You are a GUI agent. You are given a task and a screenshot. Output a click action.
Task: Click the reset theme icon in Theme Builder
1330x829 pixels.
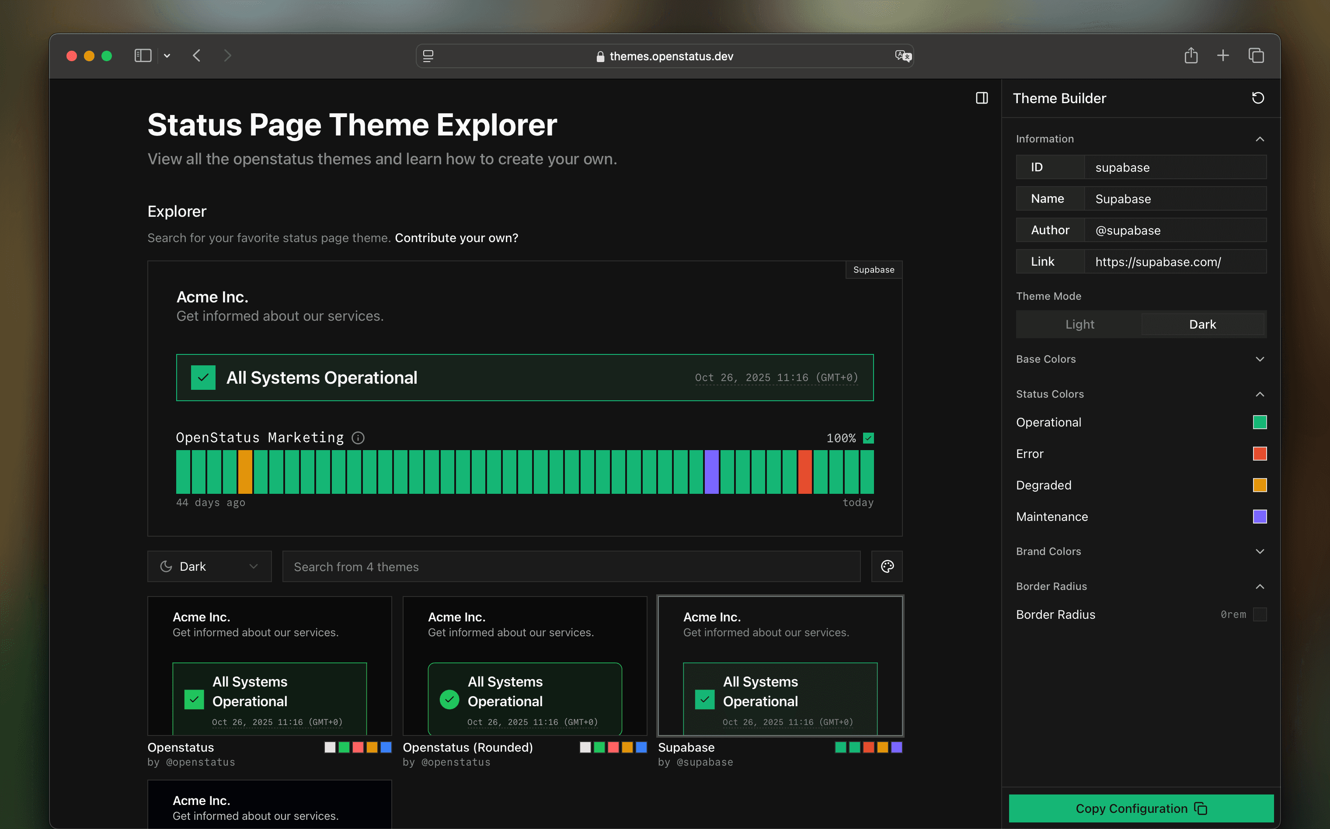pos(1257,98)
